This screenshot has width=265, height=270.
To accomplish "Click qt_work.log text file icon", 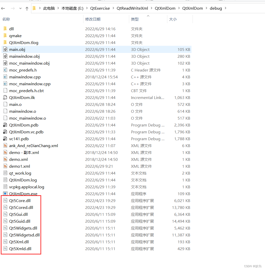I will coord(5,173).
